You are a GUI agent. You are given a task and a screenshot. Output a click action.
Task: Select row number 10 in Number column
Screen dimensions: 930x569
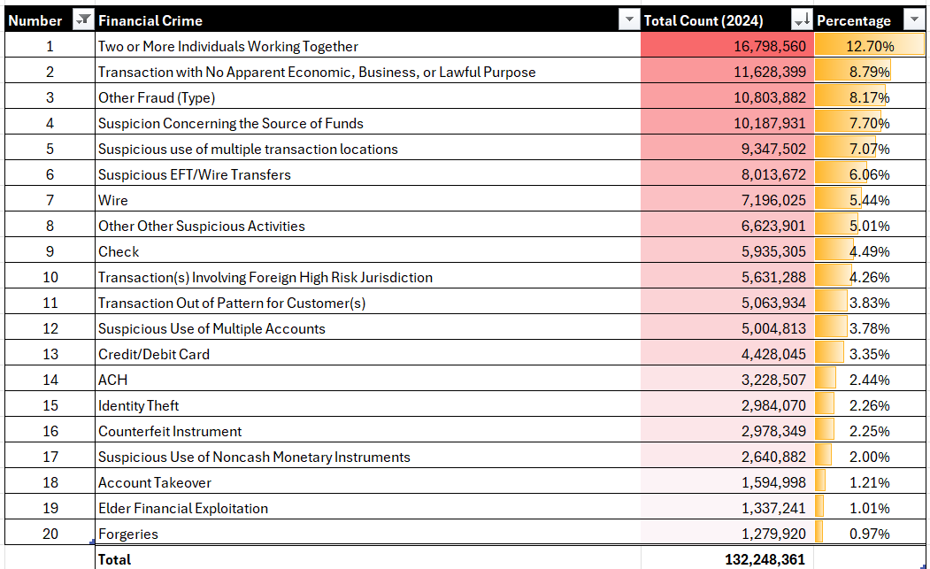pos(50,277)
